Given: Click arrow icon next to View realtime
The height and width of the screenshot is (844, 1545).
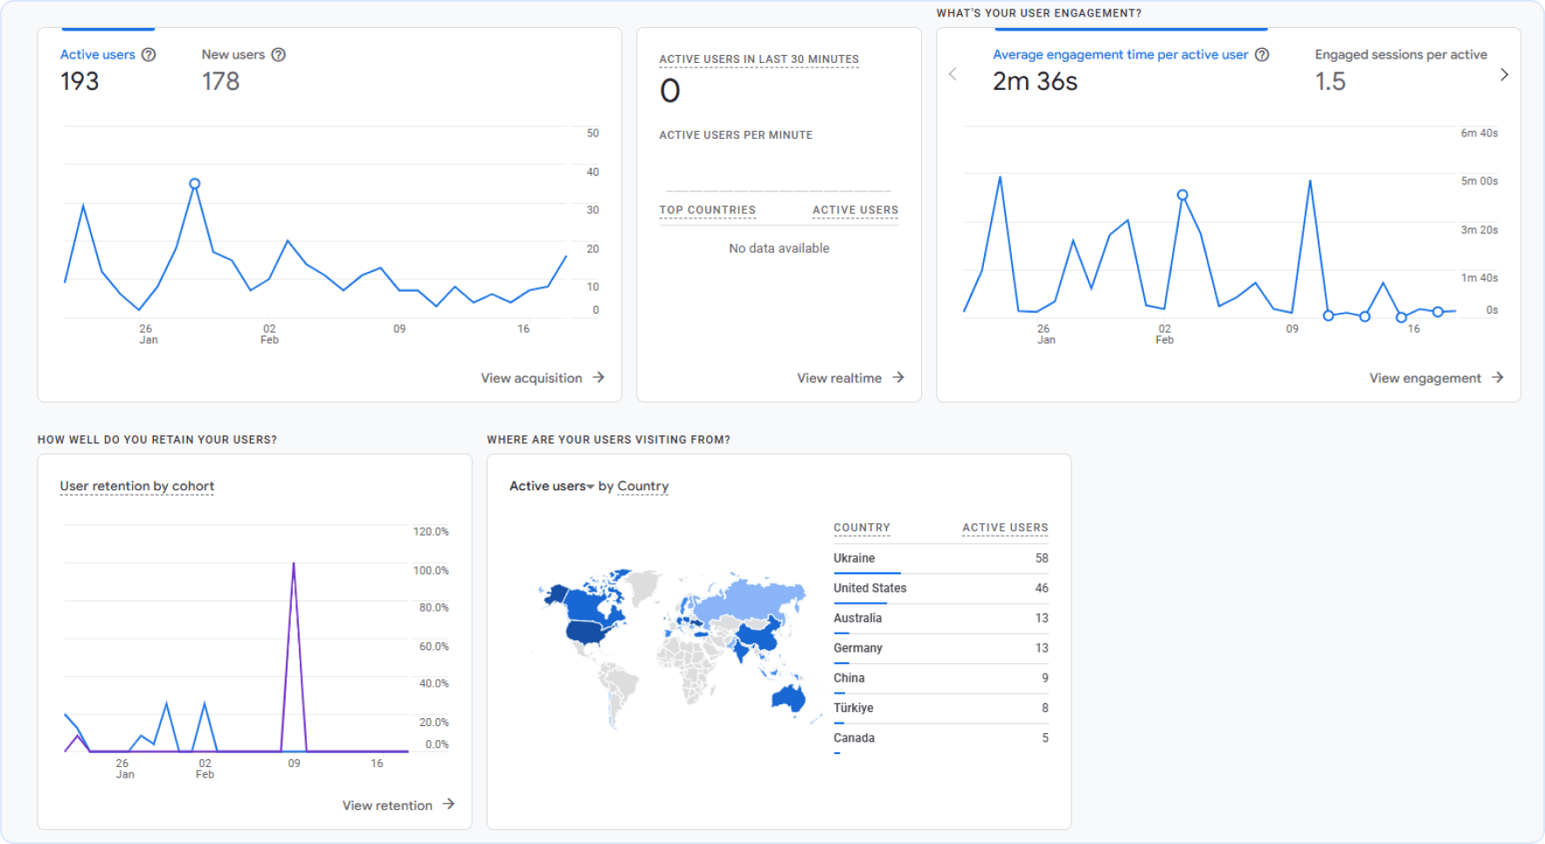Looking at the screenshot, I should click(898, 377).
